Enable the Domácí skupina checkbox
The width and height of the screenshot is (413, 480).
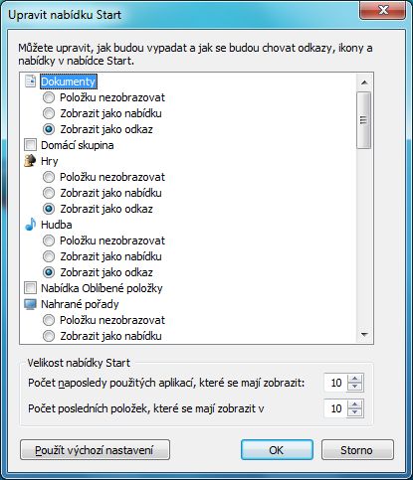click(x=30, y=145)
